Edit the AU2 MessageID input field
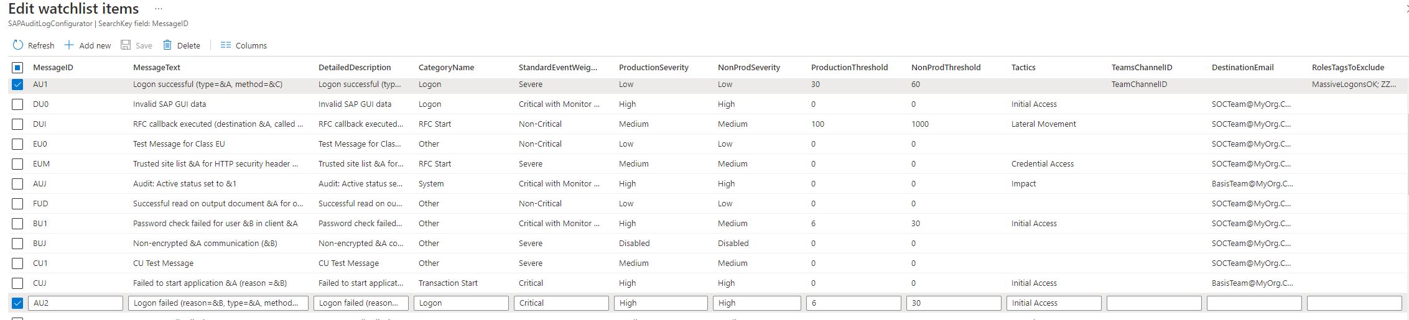Image resolution: width=1409 pixels, height=320 pixels. click(76, 303)
